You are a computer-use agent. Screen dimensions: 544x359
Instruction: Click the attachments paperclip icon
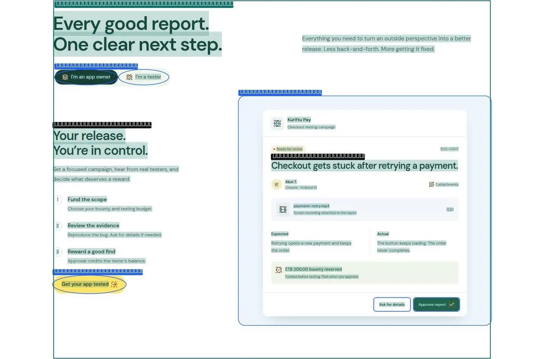point(431,185)
